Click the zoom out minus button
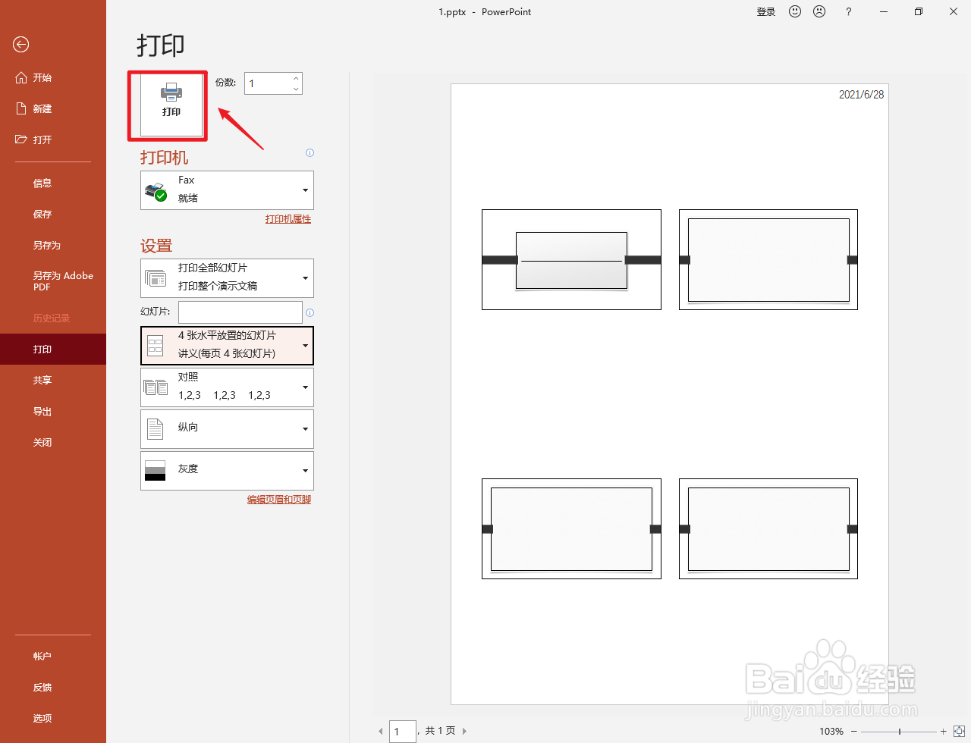 pos(853,731)
